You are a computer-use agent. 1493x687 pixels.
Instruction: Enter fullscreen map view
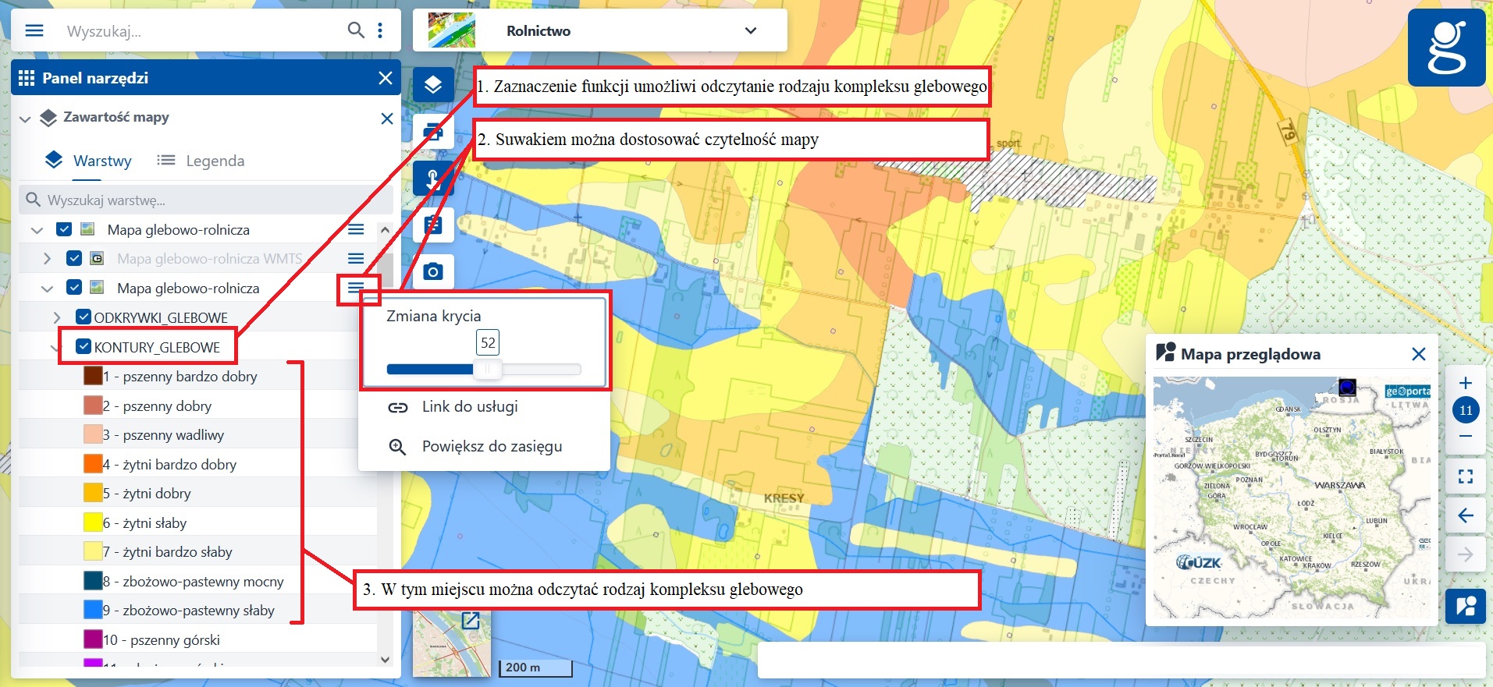1465,476
